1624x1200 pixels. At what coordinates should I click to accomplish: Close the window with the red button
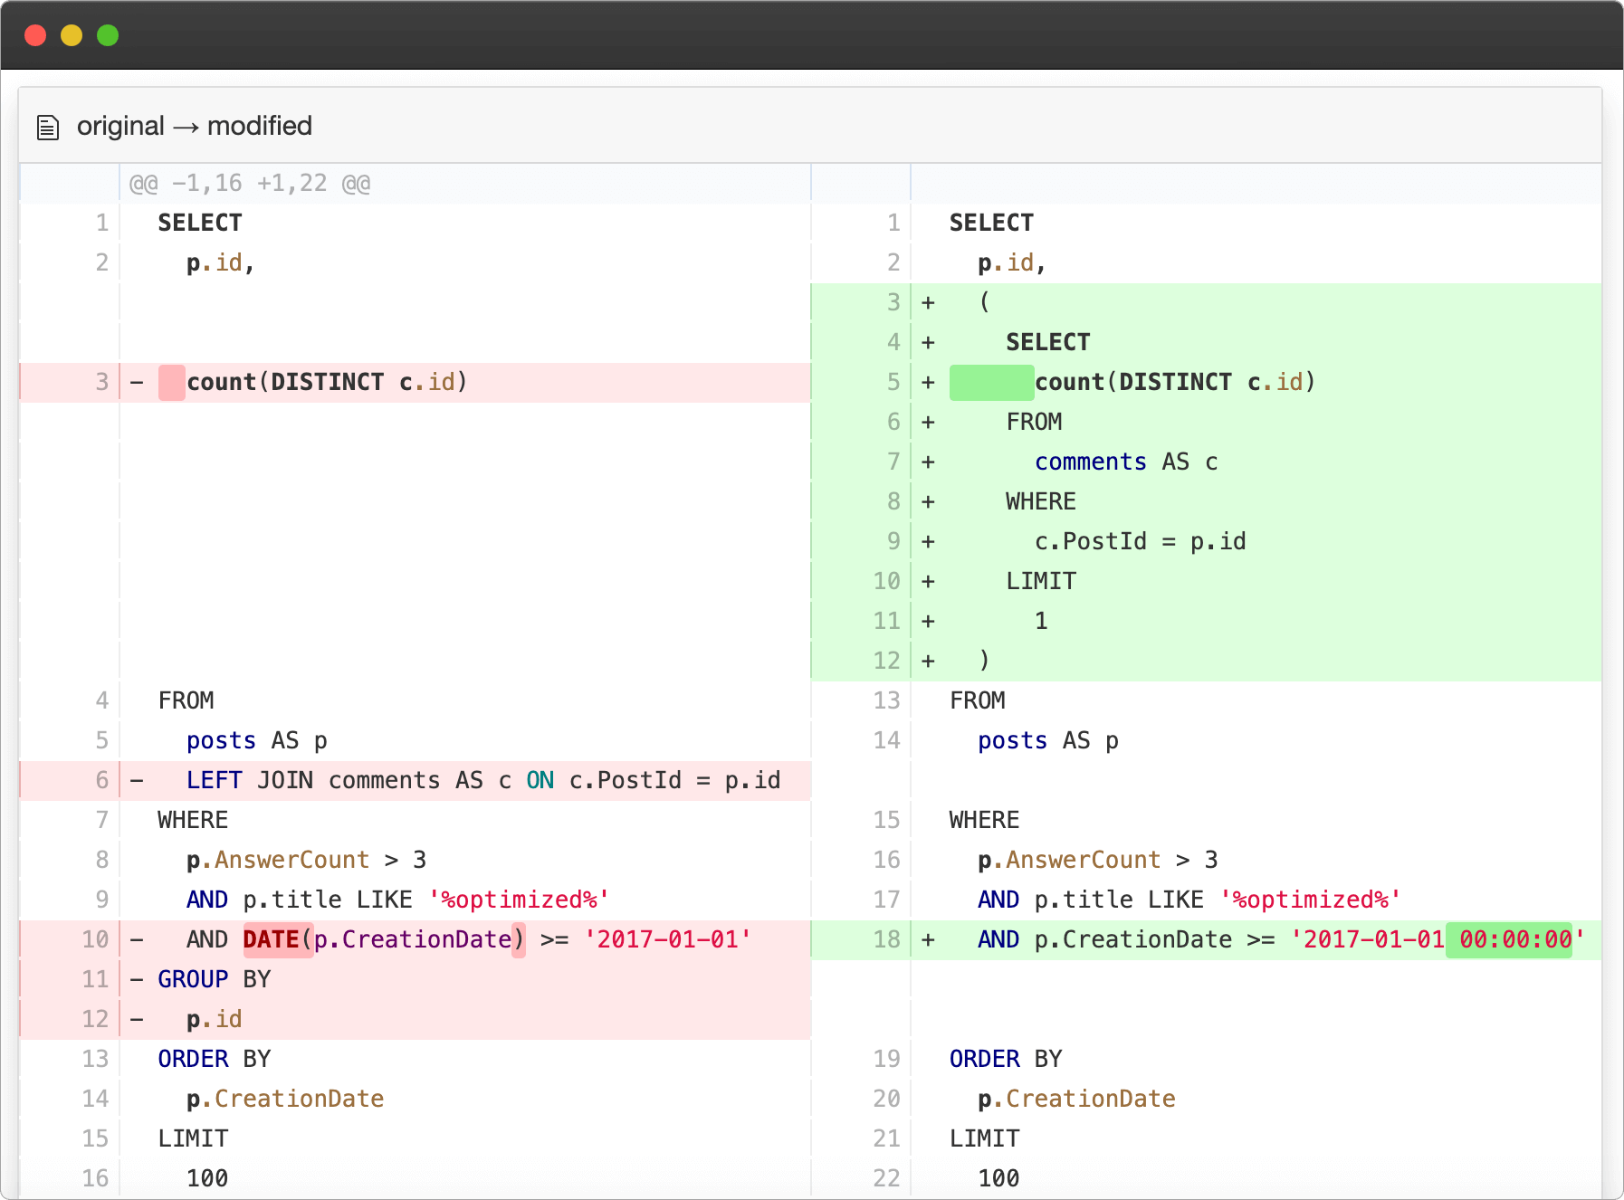click(x=35, y=35)
